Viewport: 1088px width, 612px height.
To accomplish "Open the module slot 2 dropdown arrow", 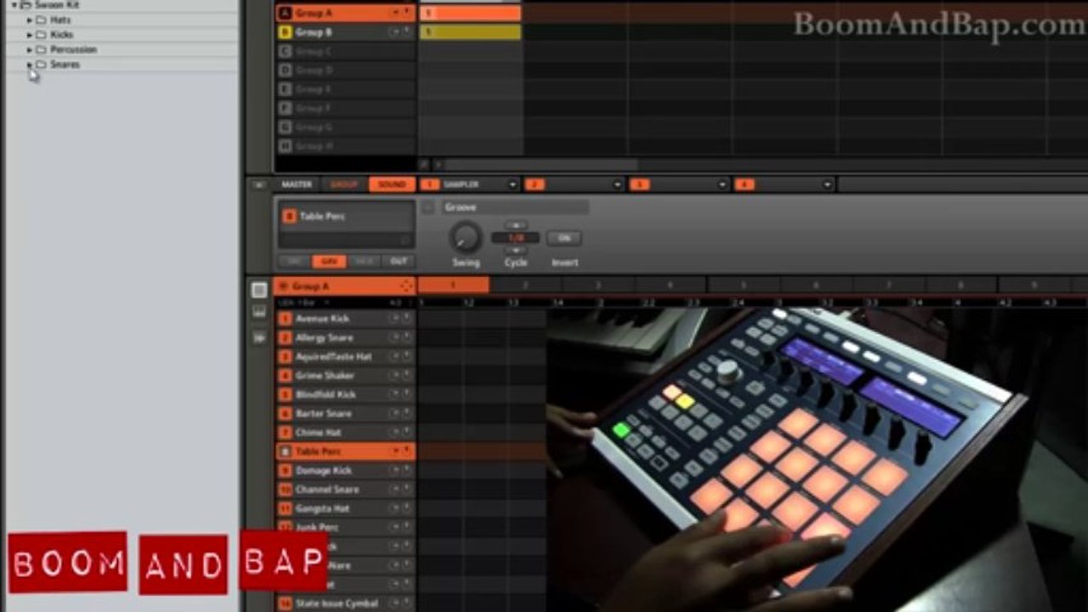I will pyautogui.click(x=617, y=184).
